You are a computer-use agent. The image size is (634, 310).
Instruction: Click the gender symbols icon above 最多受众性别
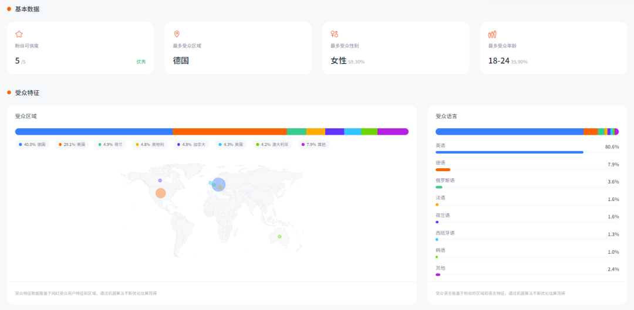coord(334,34)
